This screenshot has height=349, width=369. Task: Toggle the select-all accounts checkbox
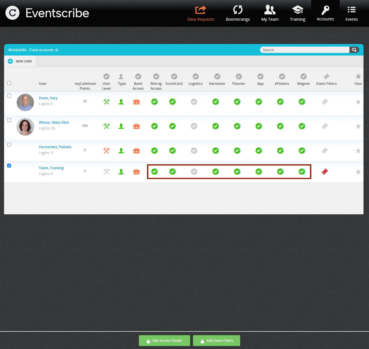[9, 83]
